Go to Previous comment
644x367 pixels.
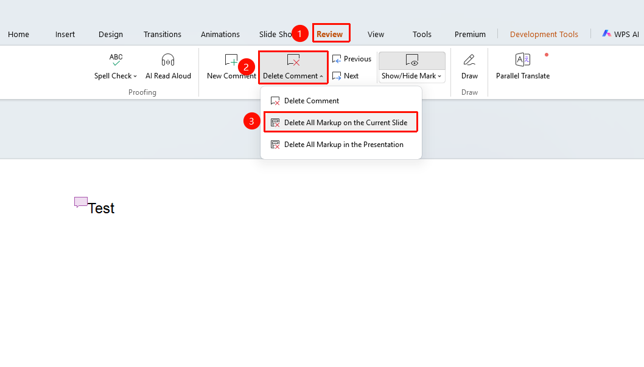click(352, 59)
